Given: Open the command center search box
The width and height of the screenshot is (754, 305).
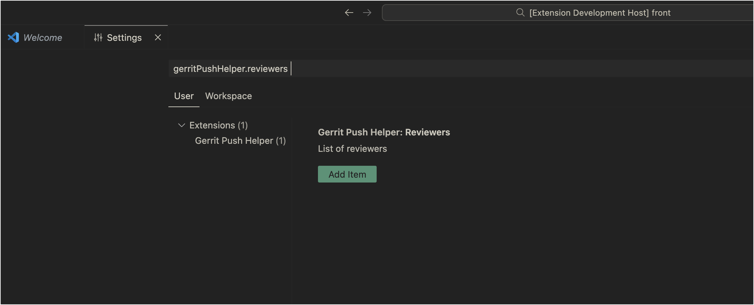Looking at the screenshot, I should pos(567,13).
